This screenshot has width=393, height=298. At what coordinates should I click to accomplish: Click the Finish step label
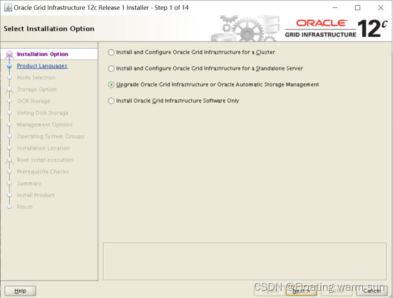coord(24,207)
